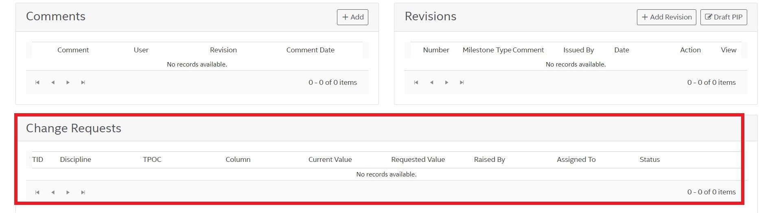
Task: Go to previous page in Change Requests pager
Action: tap(53, 192)
